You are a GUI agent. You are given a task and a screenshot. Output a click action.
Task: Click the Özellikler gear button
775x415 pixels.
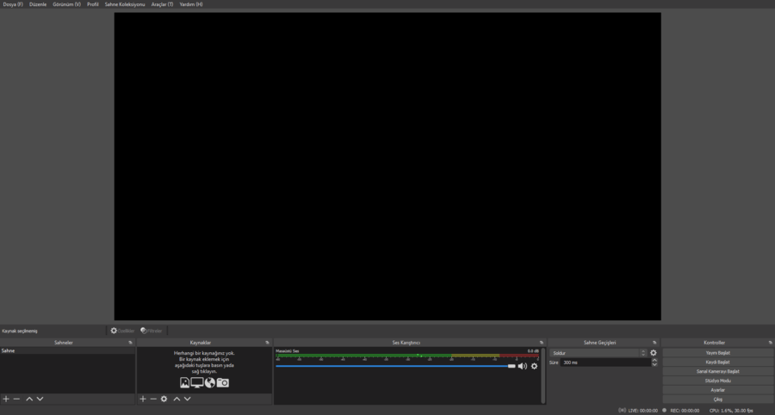tap(122, 331)
